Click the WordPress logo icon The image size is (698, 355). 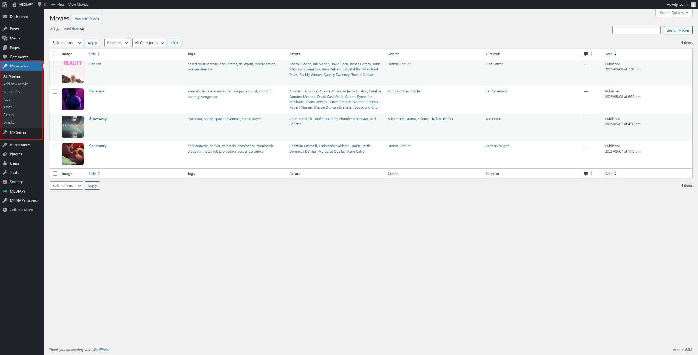pyautogui.click(x=5, y=4)
